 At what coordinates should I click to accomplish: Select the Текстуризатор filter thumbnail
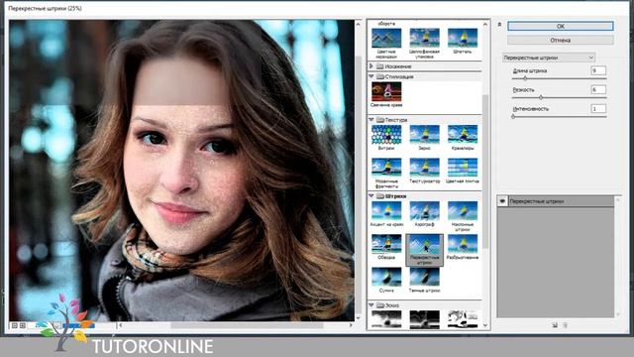(424, 168)
